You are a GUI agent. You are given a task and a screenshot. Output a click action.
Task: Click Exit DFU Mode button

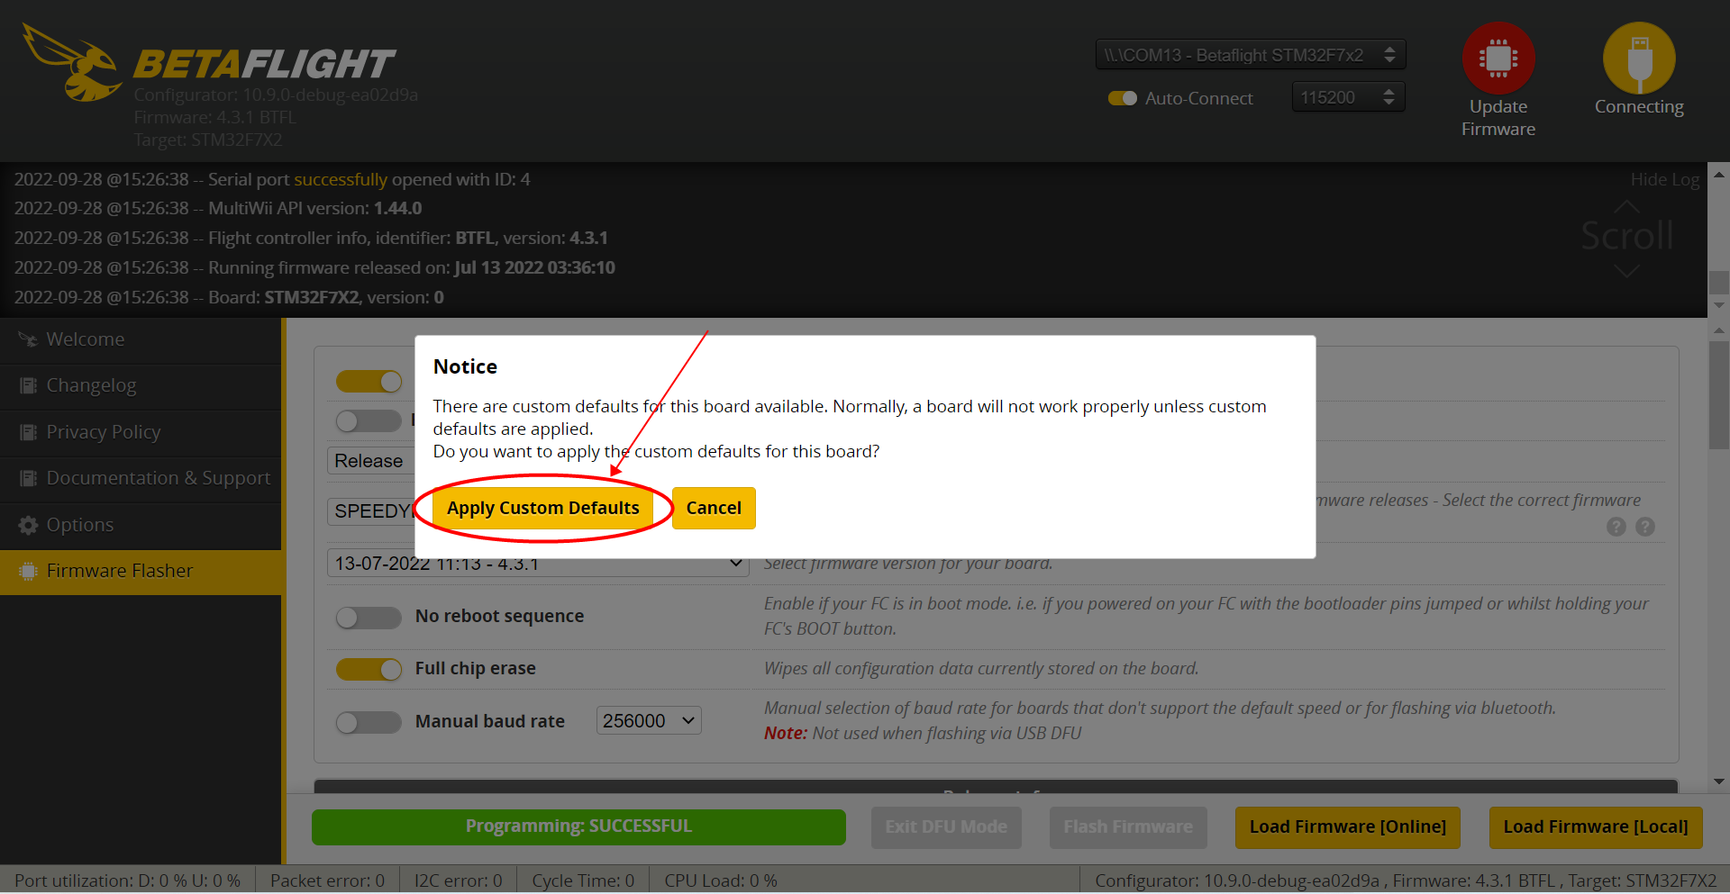(x=946, y=826)
